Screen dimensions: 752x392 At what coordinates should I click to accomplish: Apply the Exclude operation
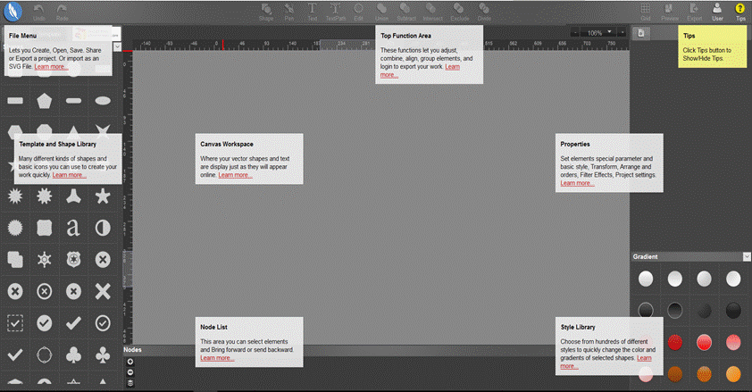pyautogui.click(x=459, y=13)
